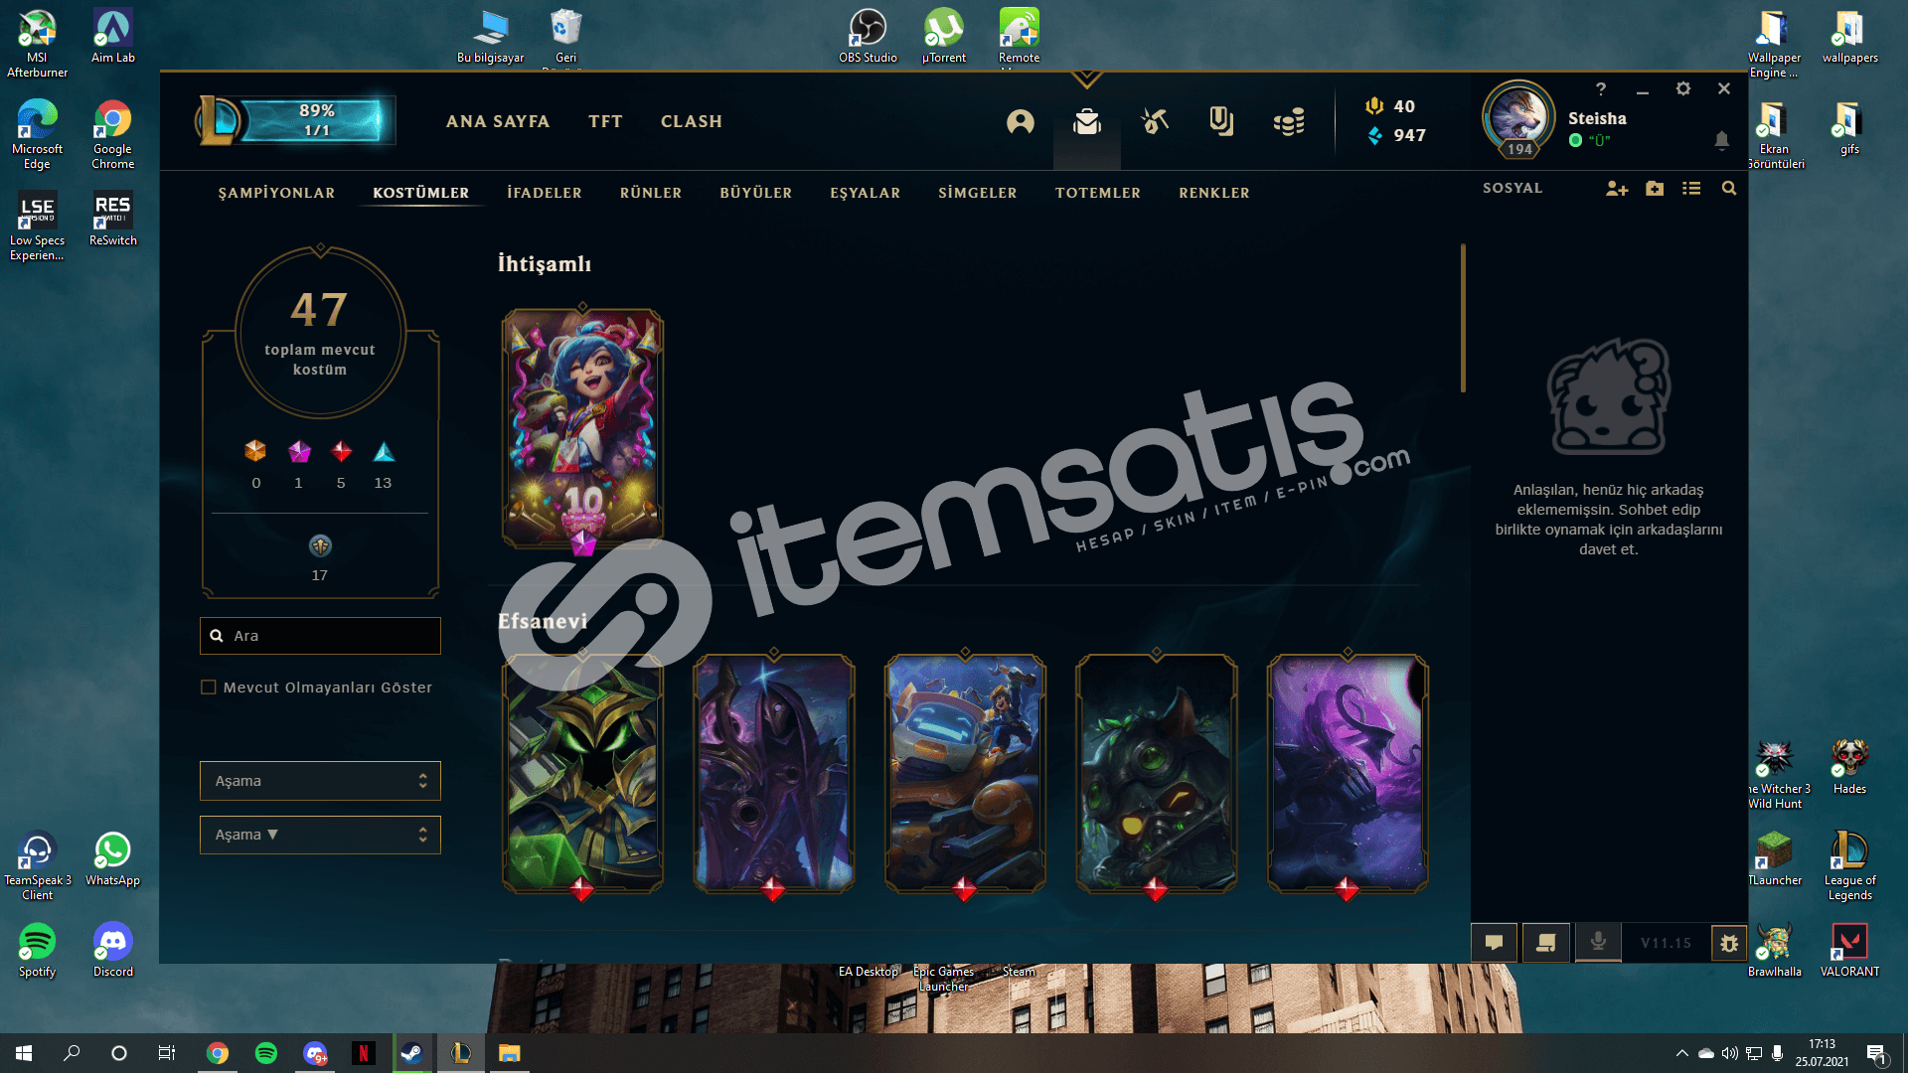Open the missions panel icon at bottom
The width and height of the screenshot is (1908, 1073).
pos(1545,943)
